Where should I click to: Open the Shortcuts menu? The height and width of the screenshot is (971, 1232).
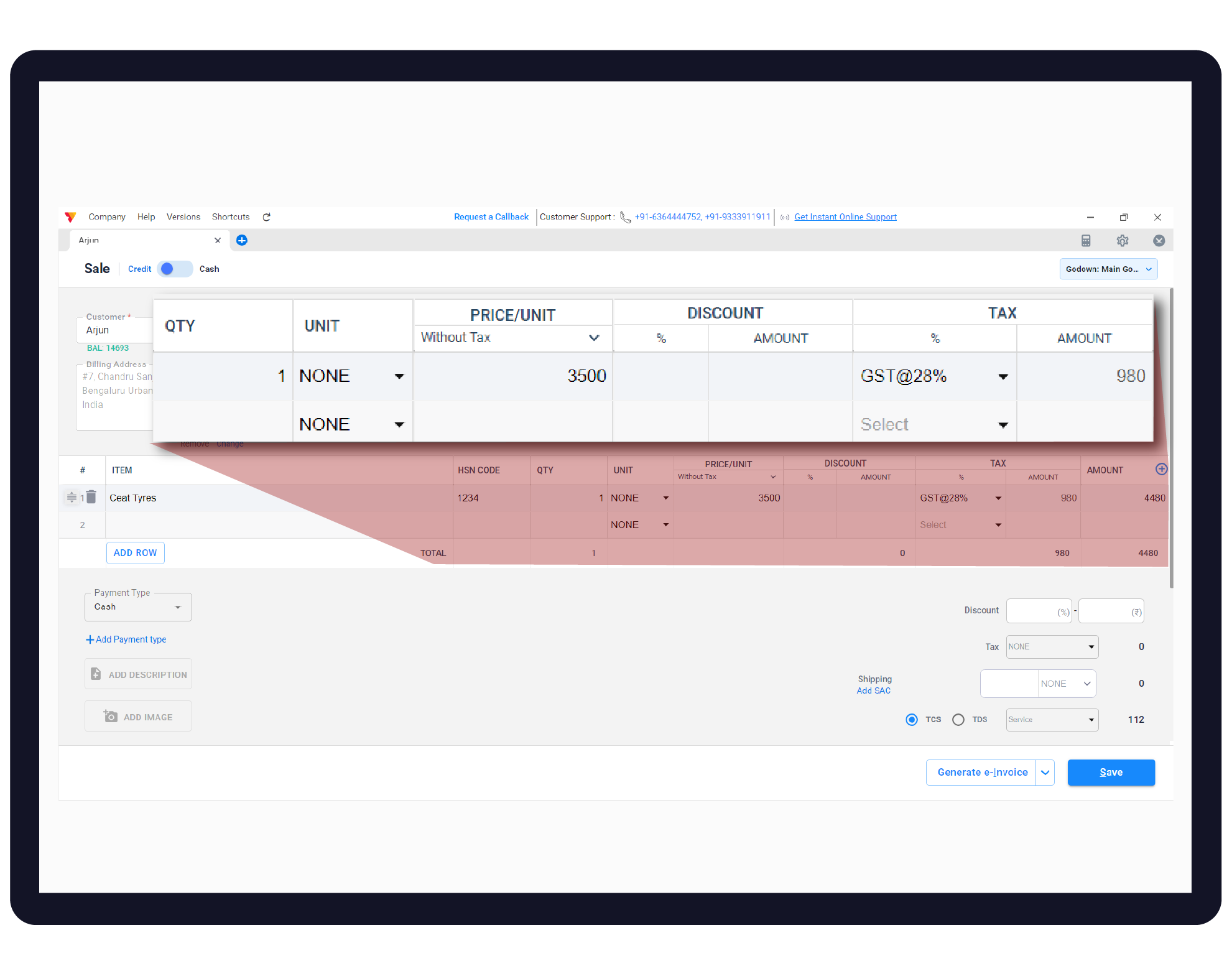coord(231,217)
